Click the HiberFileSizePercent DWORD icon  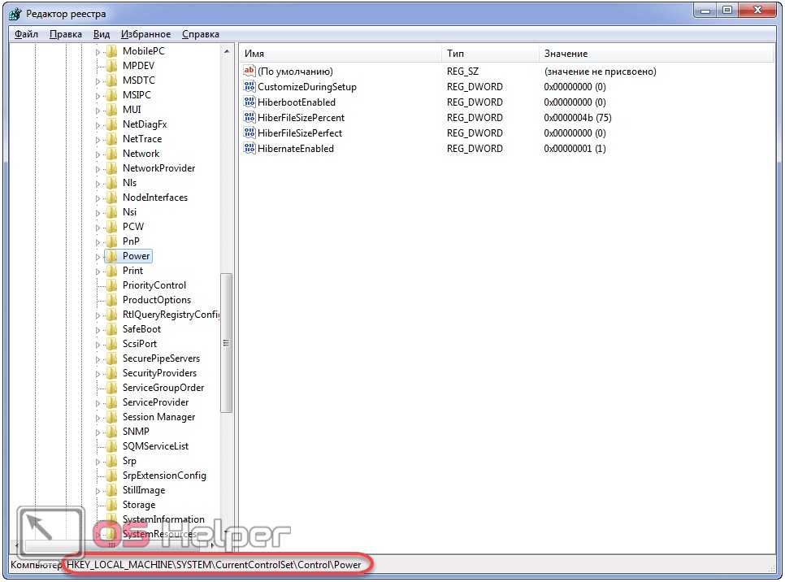tap(249, 118)
